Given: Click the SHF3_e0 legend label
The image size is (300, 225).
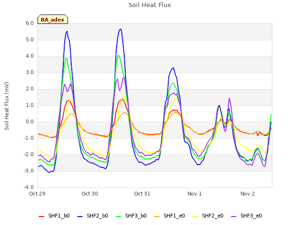Looking at the screenshot, I should pyautogui.click(x=251, y=216).
